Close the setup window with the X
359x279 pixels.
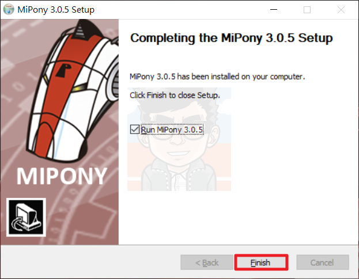pyautogui.click(x=341, y=10)
